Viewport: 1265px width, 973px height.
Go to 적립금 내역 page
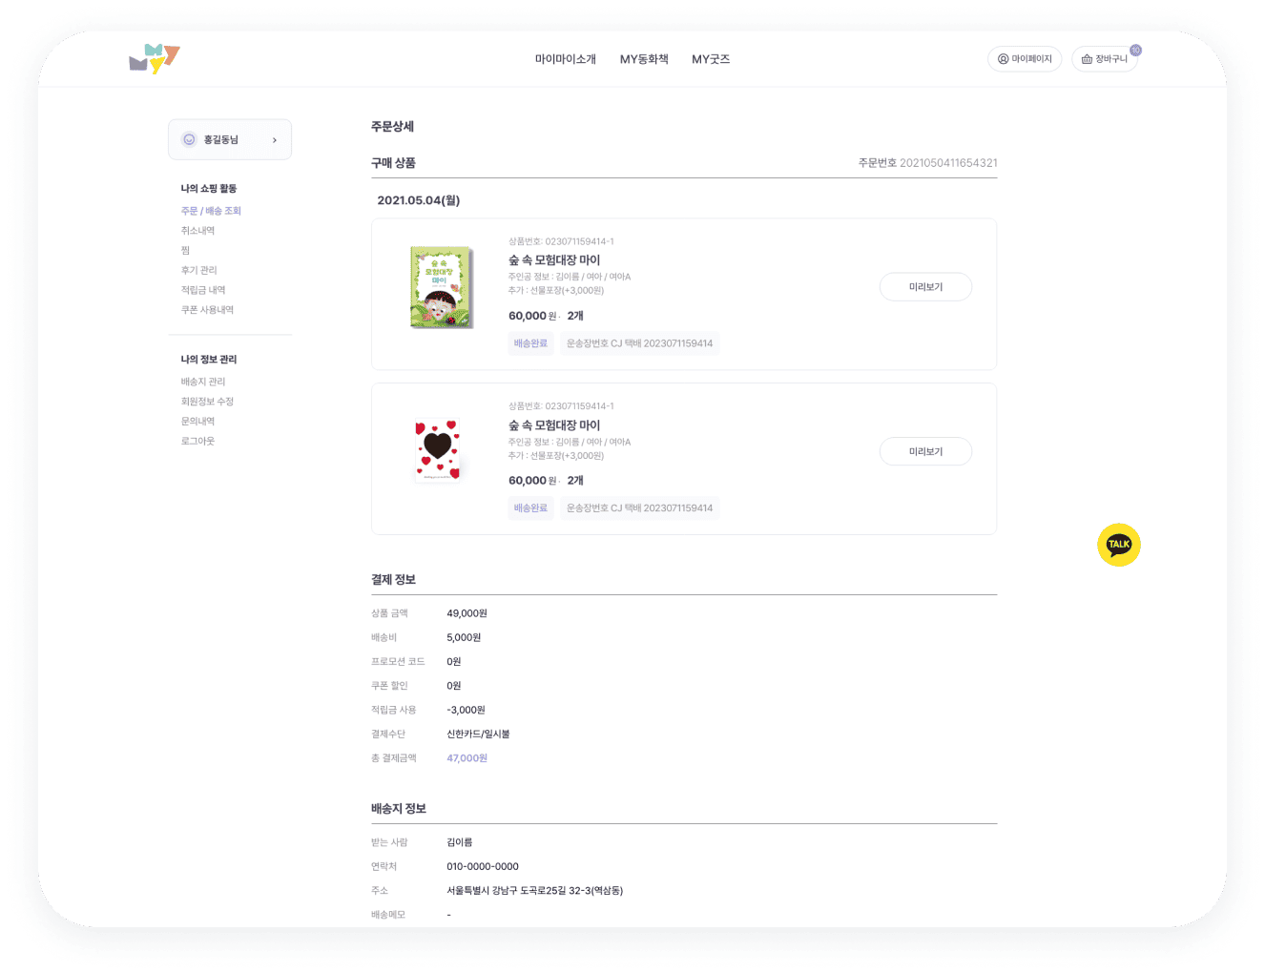click(x=203, y=290)
